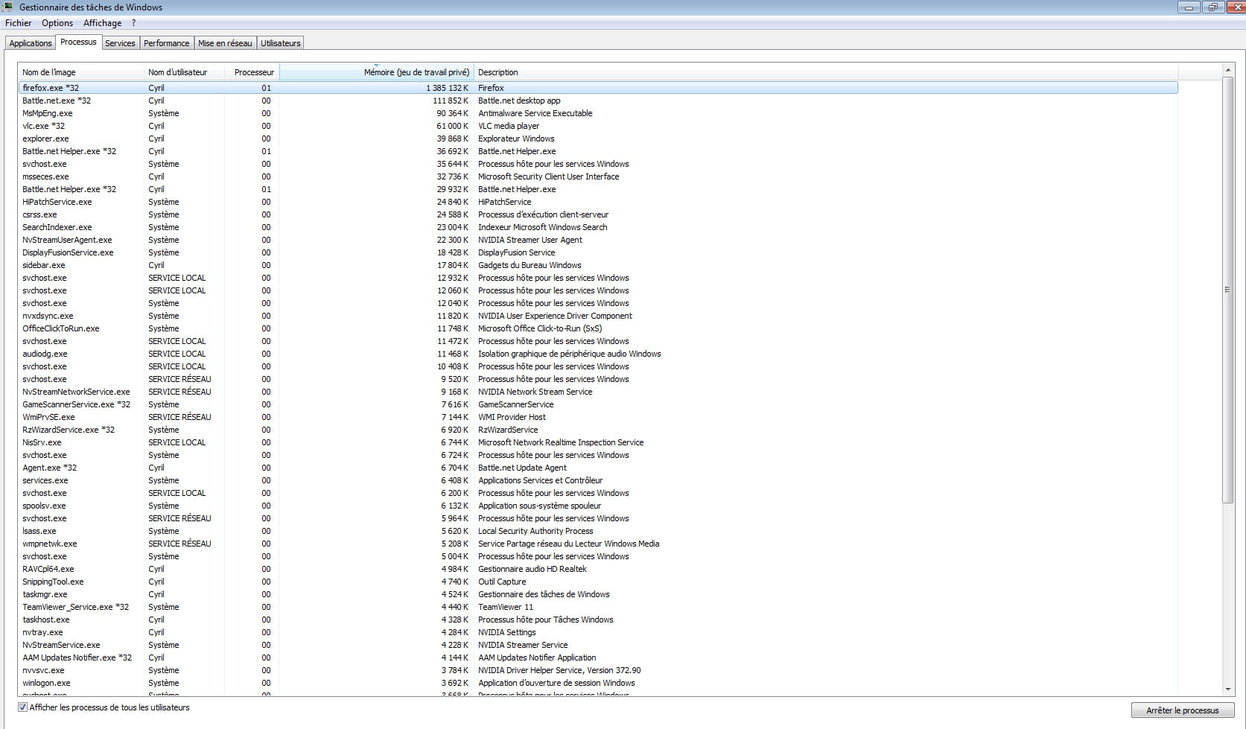Click the scroll up arrow of process list
Viewport: 1246px width, 729px height.
pos(1228,70)
